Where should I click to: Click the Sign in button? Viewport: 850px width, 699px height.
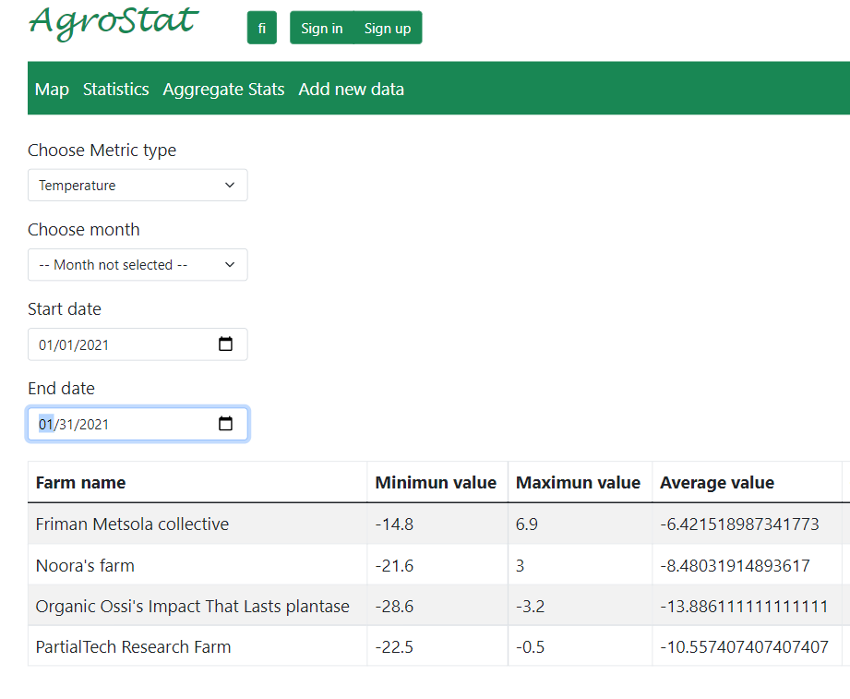pos(321,28)
